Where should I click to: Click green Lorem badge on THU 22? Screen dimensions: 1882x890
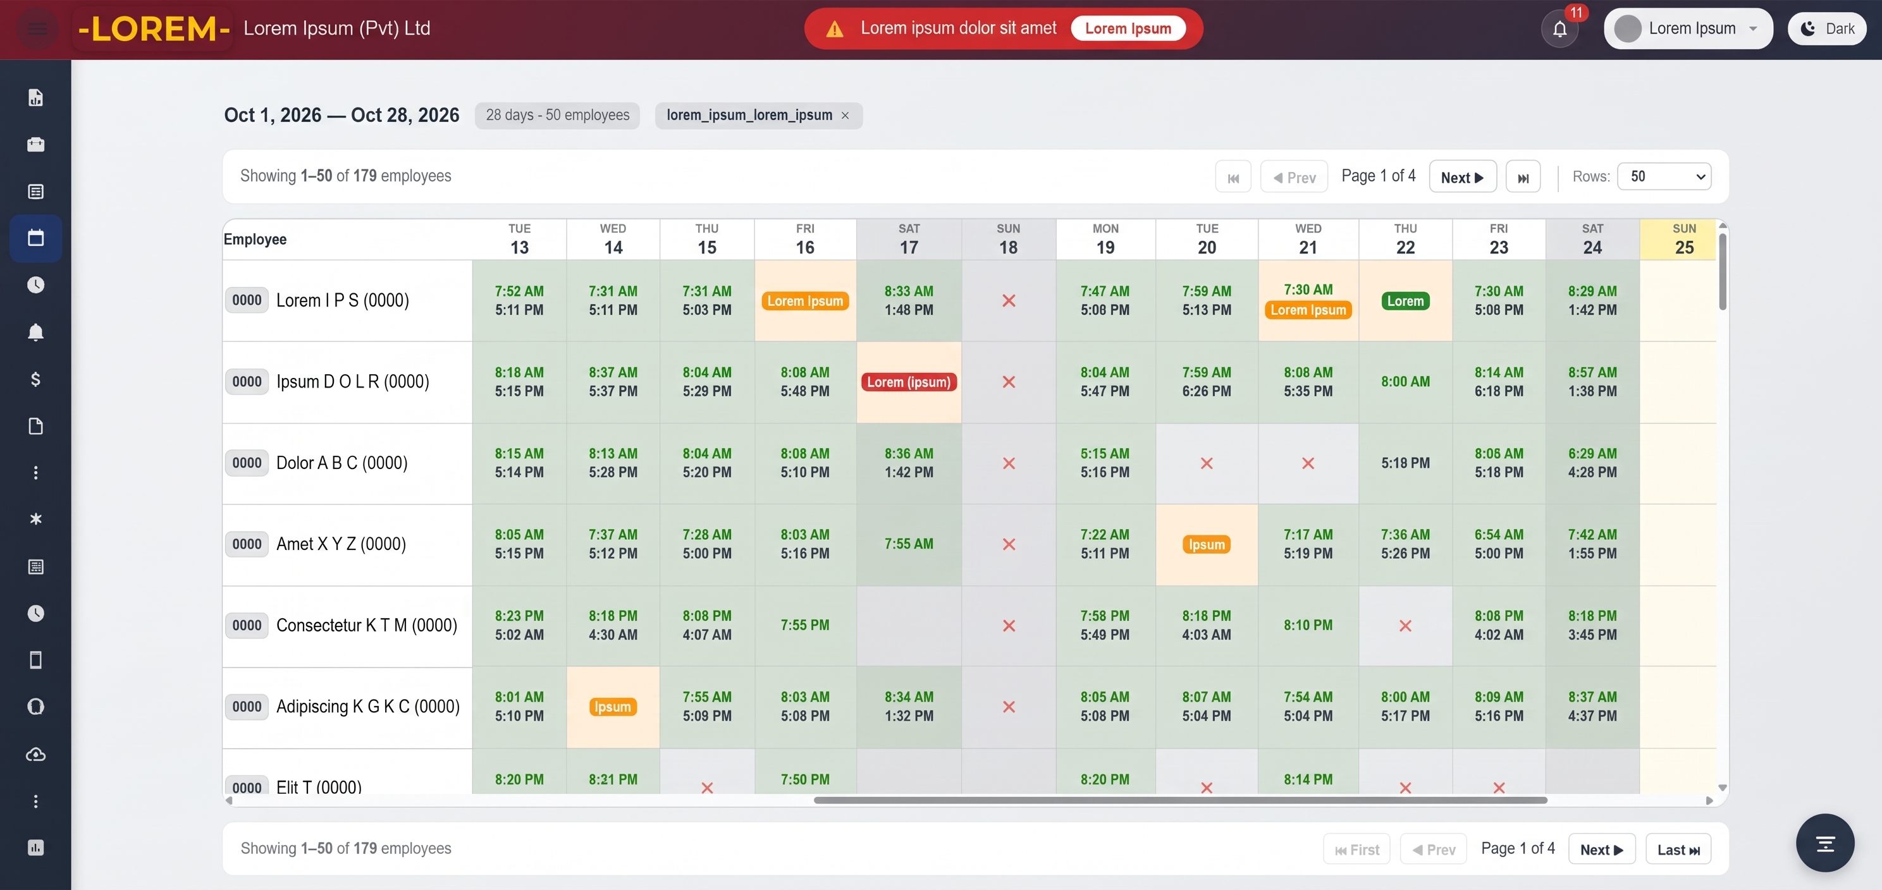(1405, 301)
